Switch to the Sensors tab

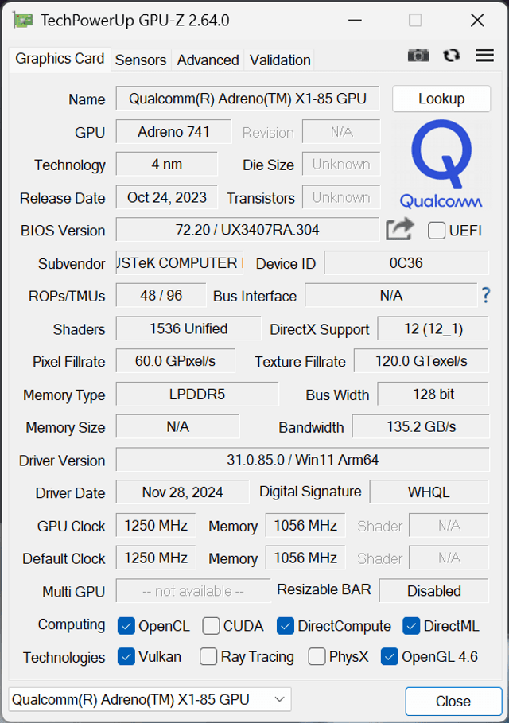tap(141, 60)
